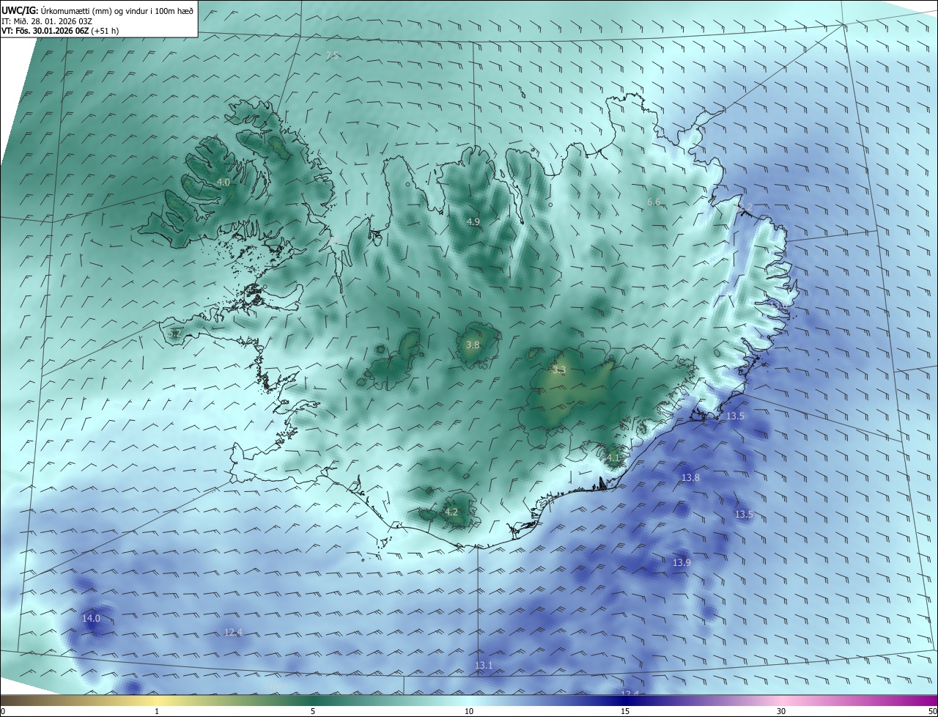Click the map title 'Úrkomumætti (mm) og vindur í 100m hæð'
The width and height of the screenshot is (938, 717).
click(x=117, y=11)
